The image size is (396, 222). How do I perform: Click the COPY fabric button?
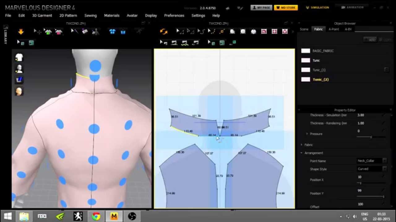pos(385,39)
